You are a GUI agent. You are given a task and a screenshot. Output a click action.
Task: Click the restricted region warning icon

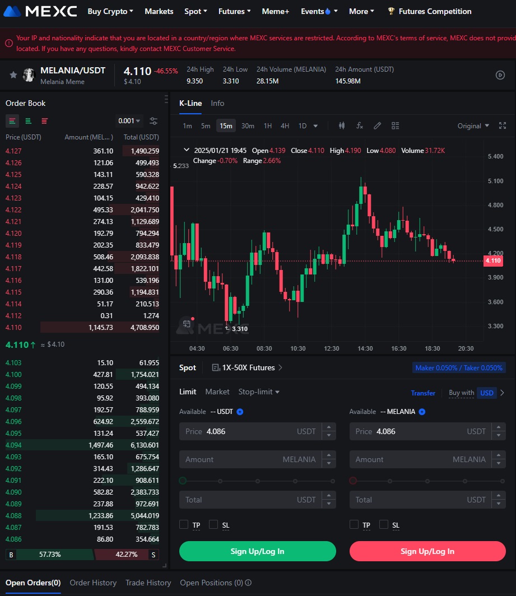pos(9,43)
